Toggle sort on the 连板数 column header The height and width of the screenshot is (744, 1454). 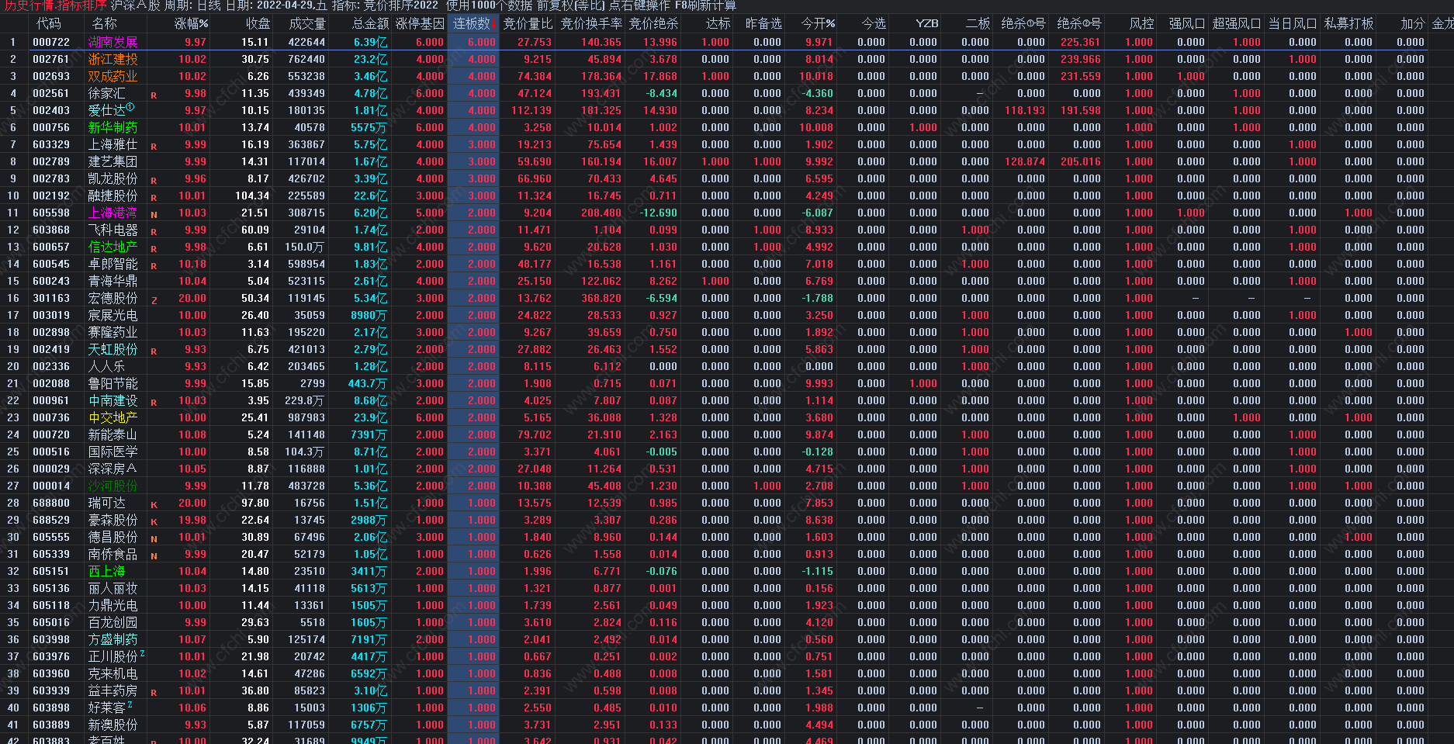473,23
